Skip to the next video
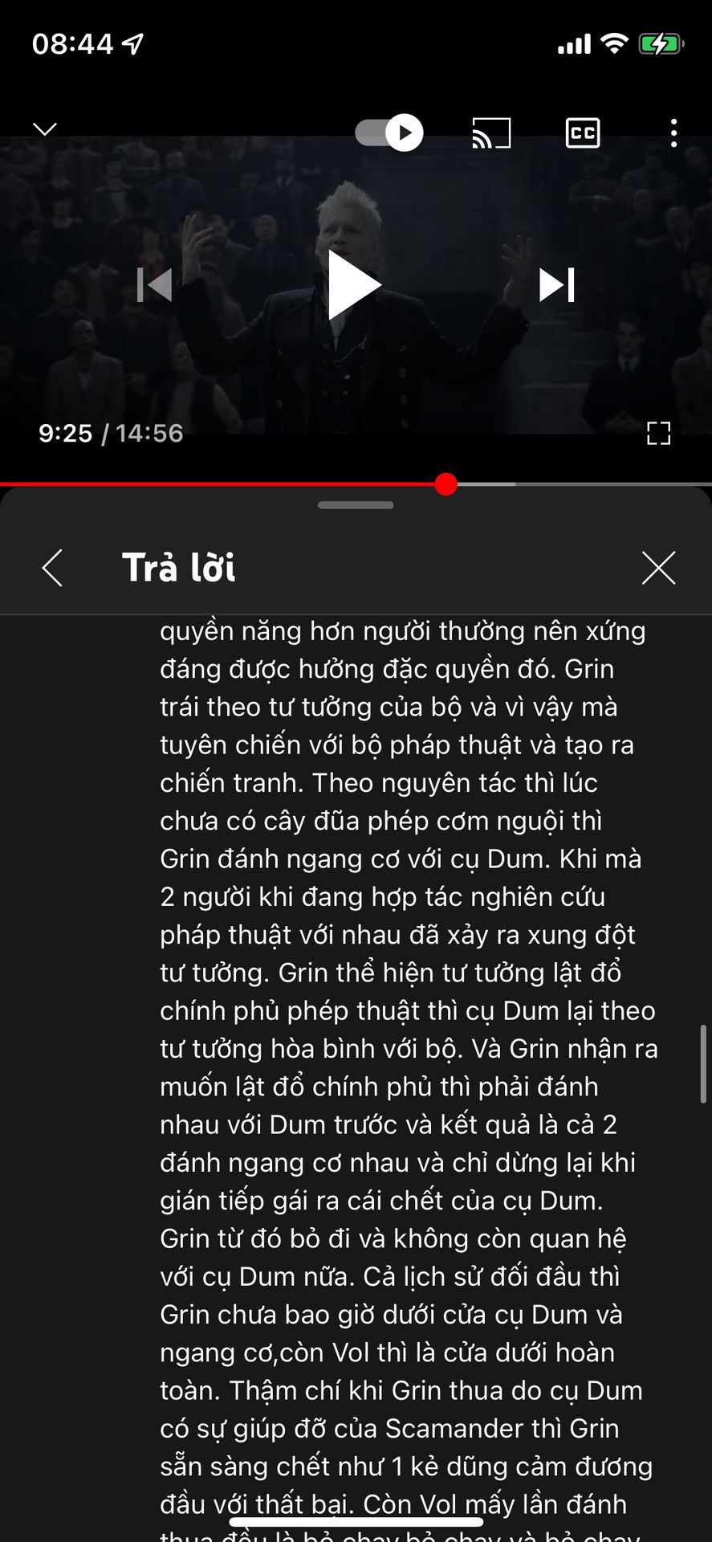Image resolution: width=712 pixels, height=1542 pixels. coord(557,285)
